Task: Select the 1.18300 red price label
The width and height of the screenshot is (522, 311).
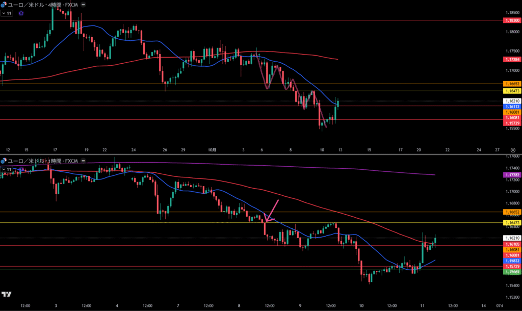Action: (x=511, y=20)
